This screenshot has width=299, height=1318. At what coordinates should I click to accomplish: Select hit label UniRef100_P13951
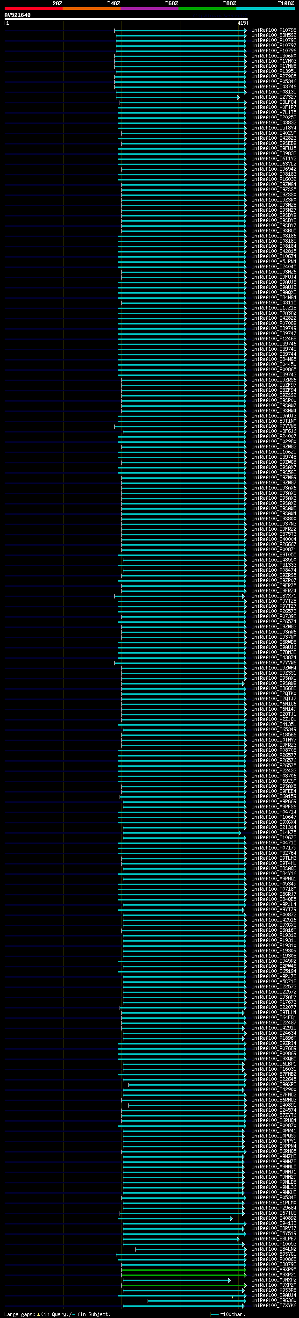point(273,71)
